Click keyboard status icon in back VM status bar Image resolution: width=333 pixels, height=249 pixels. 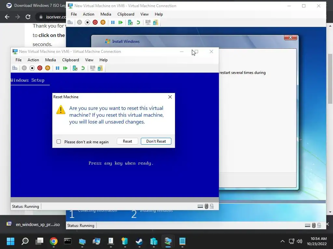[308, 225]
